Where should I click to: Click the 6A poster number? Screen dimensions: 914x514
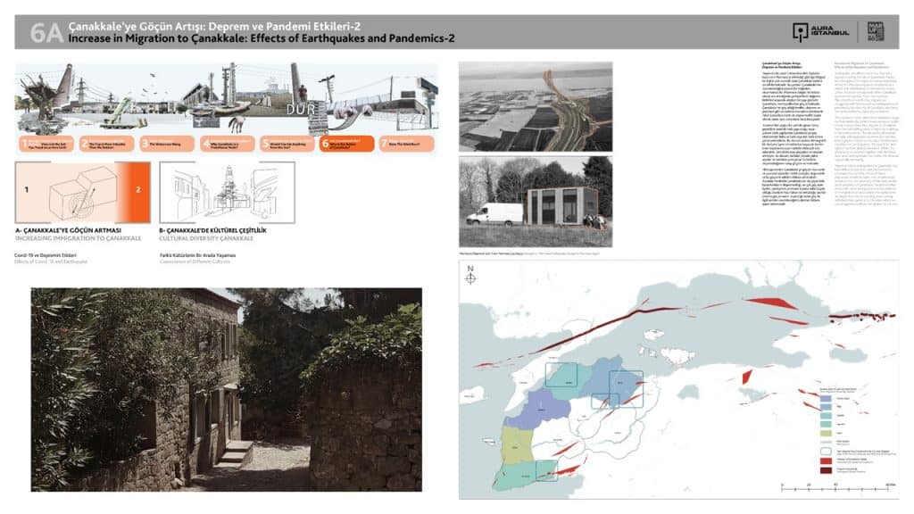coord(46,32)
